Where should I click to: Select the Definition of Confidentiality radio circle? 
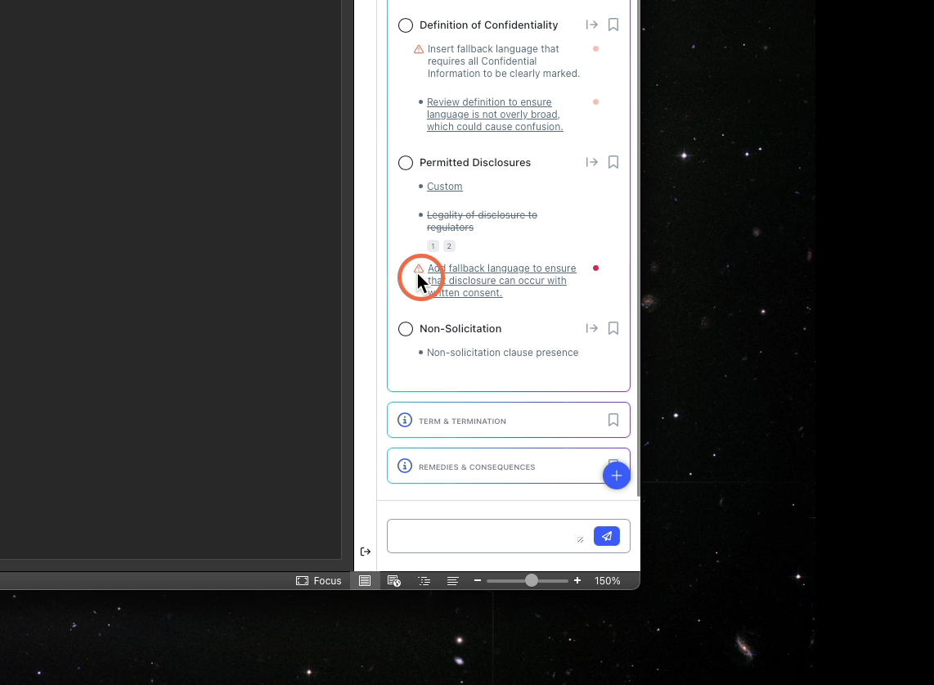[x=405, y=25]
